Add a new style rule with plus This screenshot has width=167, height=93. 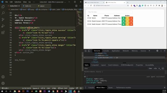pyautogui.click(x=159, y=68)
